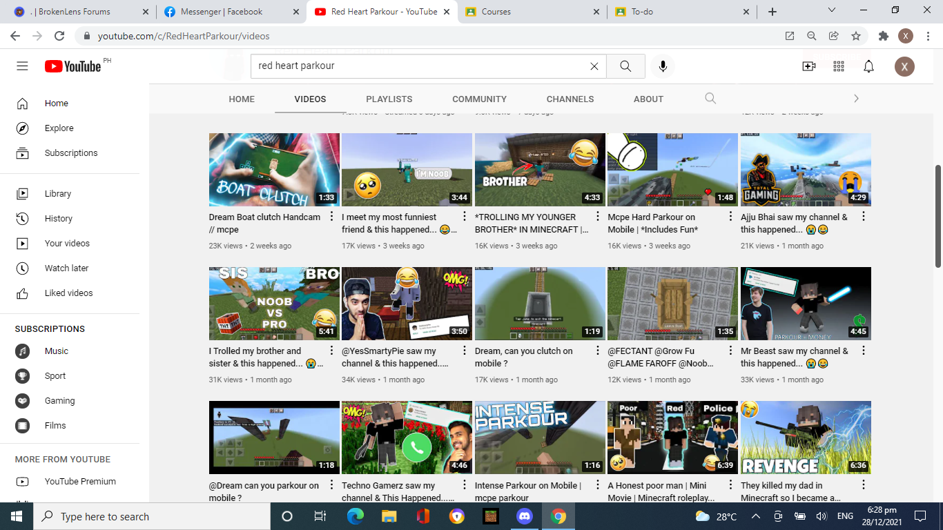Open Techno Gamerz saw my channel video title
This screenshot has height=530, width=943.
(x=398, y=491)
